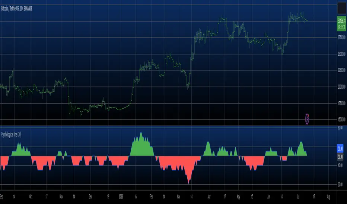The width and height of the screenshot is (347, 204).
Task: Click the Dec label on time axis
Action: [x=90, y=197]
